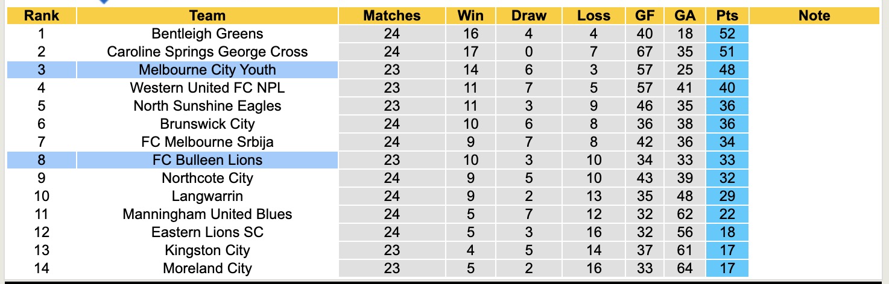
Task: Select FC Melbourne Srbija team name
Action: tap(207, 142)
